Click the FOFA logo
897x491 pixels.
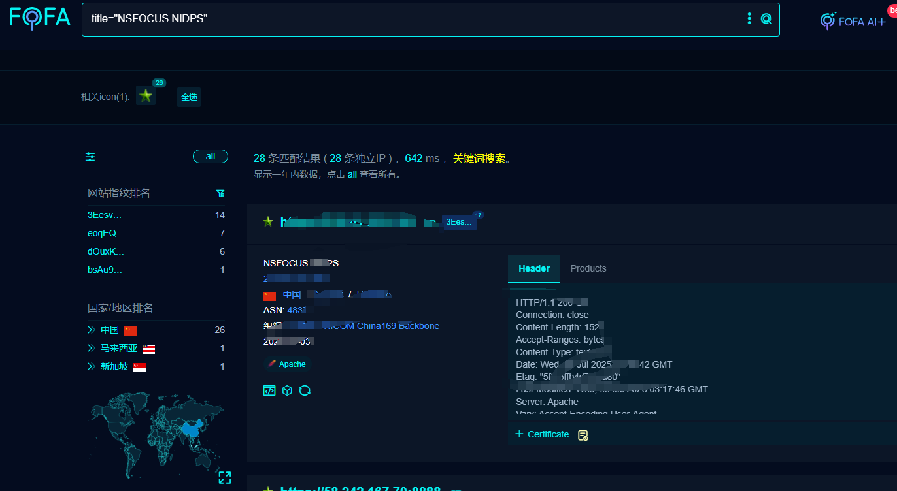pos(40,18)
